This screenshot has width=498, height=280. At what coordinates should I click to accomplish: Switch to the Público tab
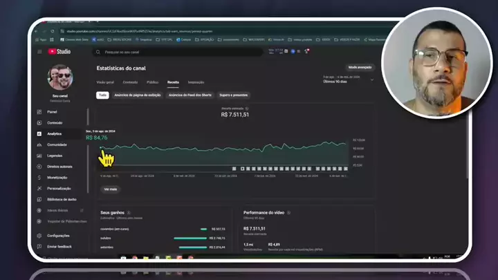pyautogui.click(x=152, y=82)
